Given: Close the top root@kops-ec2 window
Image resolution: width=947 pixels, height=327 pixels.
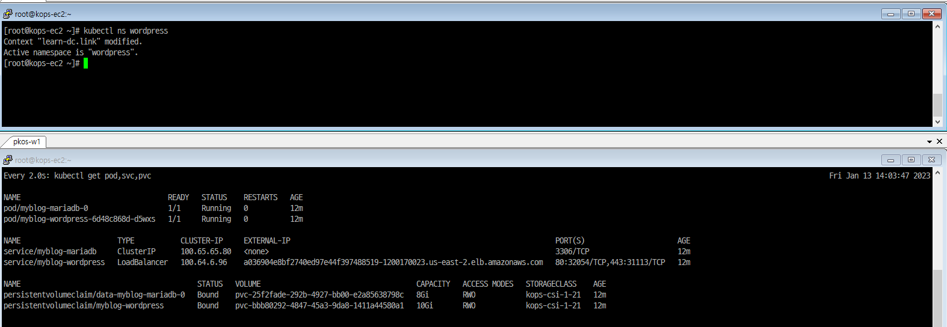Looking at the screenshot, I should click(932, 14).
